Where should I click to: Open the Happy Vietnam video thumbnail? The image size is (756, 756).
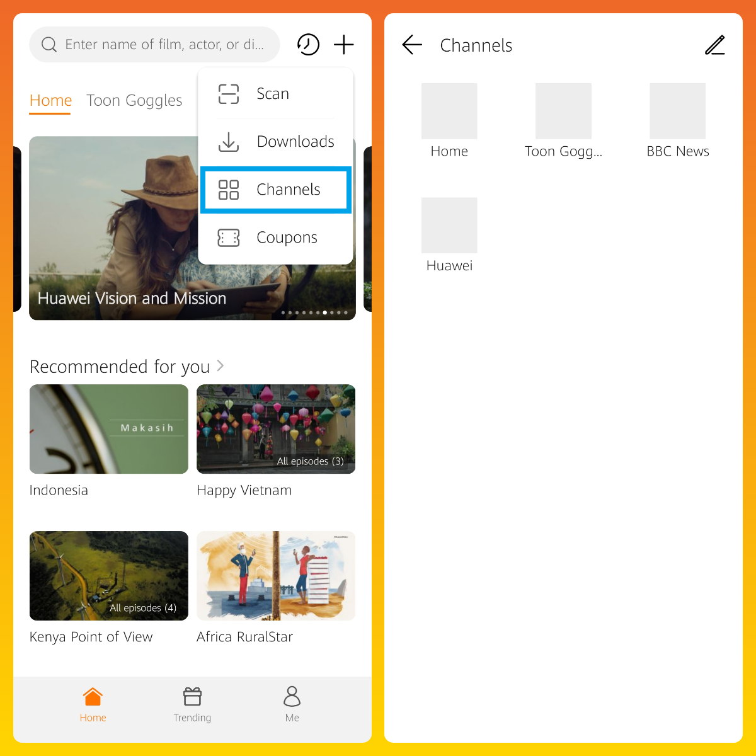[276, 429]
